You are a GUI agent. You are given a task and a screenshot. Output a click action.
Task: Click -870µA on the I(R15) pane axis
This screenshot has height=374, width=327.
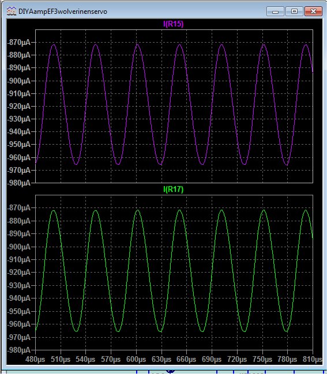19,43
